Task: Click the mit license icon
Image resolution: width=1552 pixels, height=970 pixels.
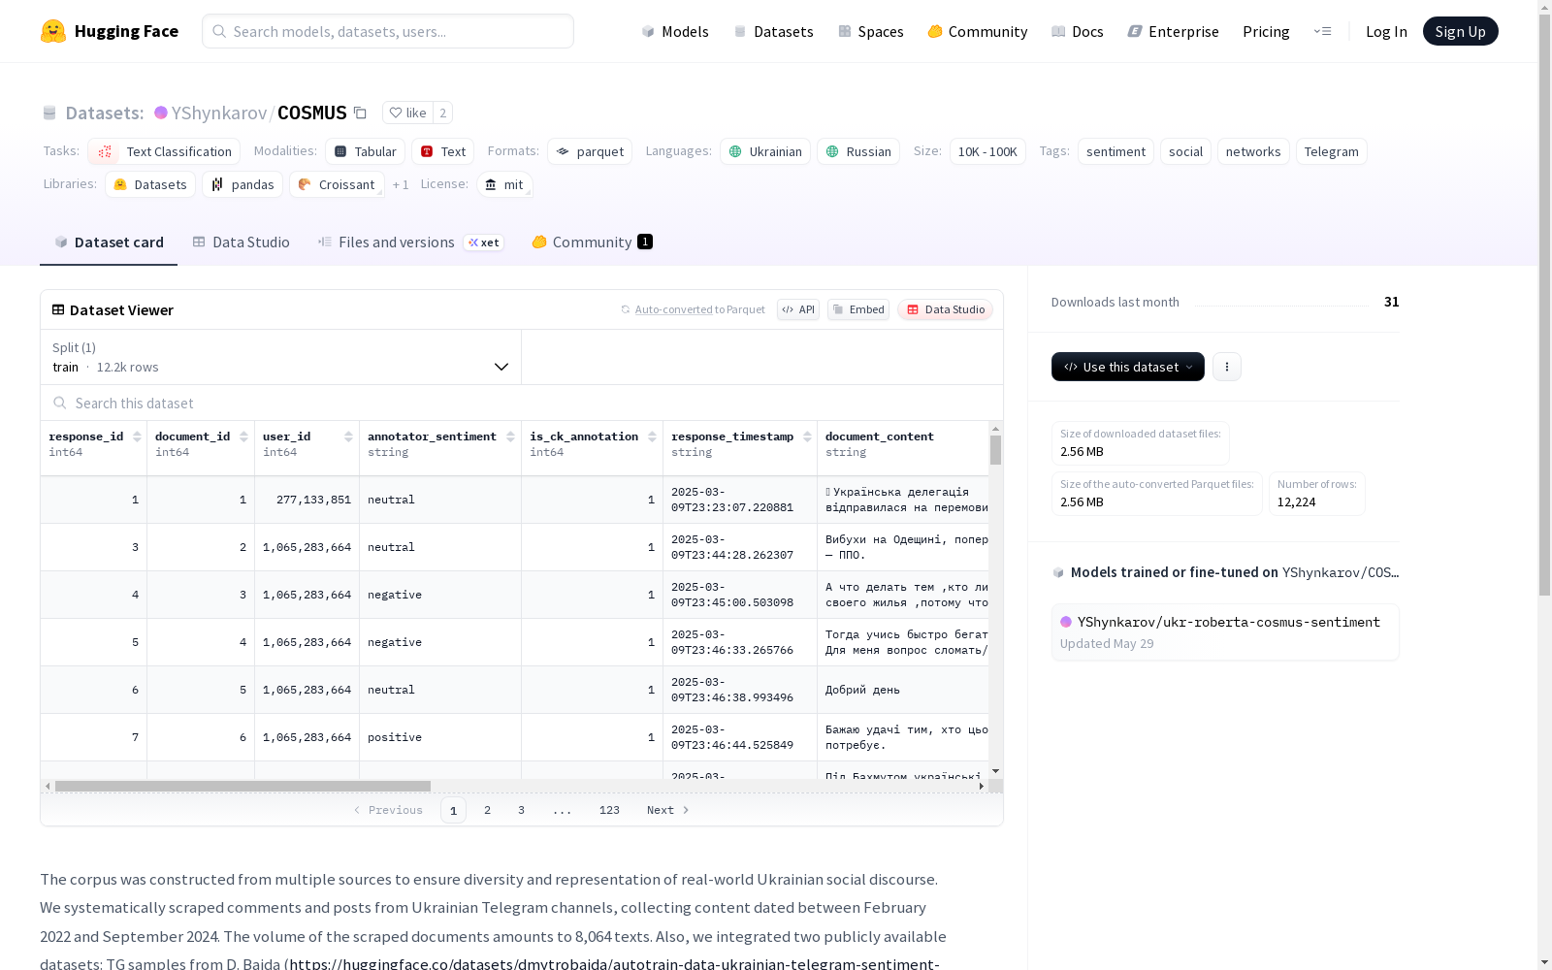Action: click(491, 184)
